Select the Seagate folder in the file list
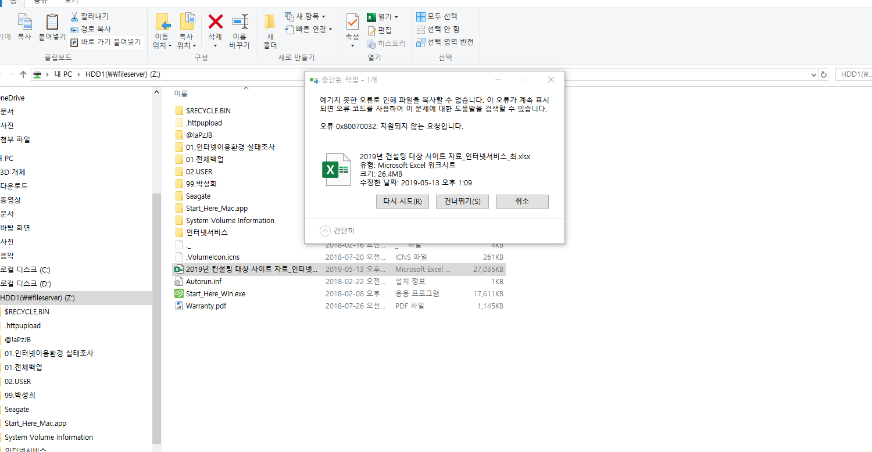Viewport: 872px width, 452px height. tap(198, 196)
